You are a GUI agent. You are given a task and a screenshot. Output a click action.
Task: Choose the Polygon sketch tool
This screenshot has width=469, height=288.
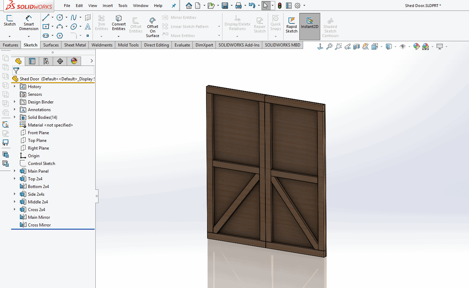click(60, 36)
